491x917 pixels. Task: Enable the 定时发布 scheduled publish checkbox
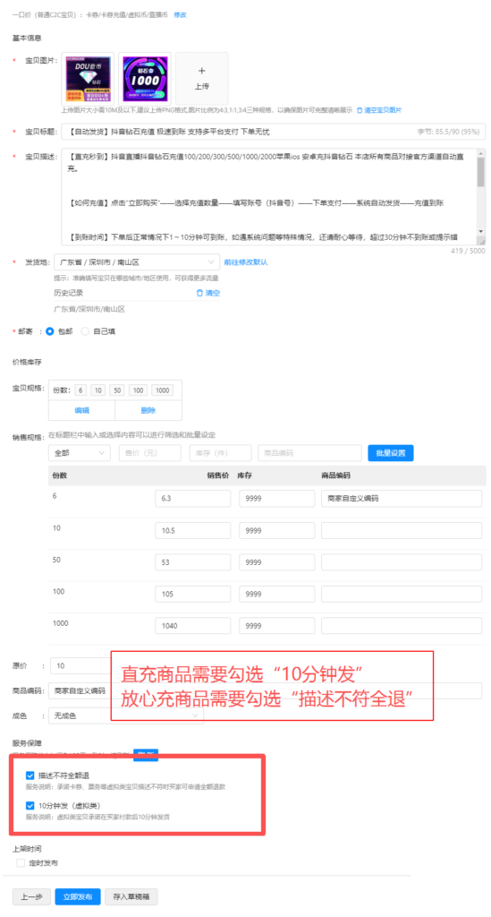point(21,862)
